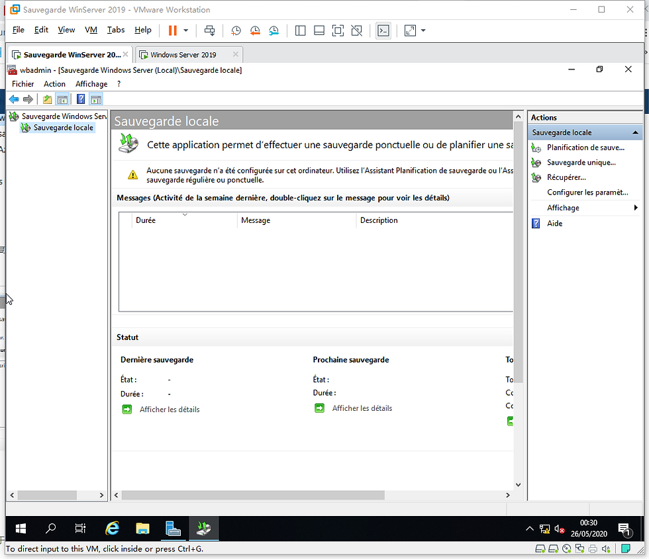The width and height of the screenshot is (649, 559).
Task: Click scroll down arrow of main pane
Action: (518, 484)
